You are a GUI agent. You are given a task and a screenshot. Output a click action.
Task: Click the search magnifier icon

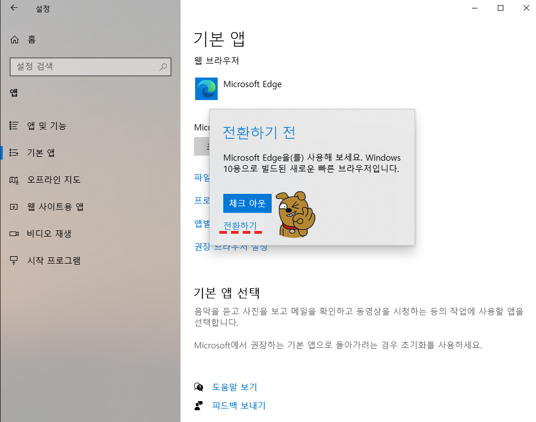tap(163, 67)
